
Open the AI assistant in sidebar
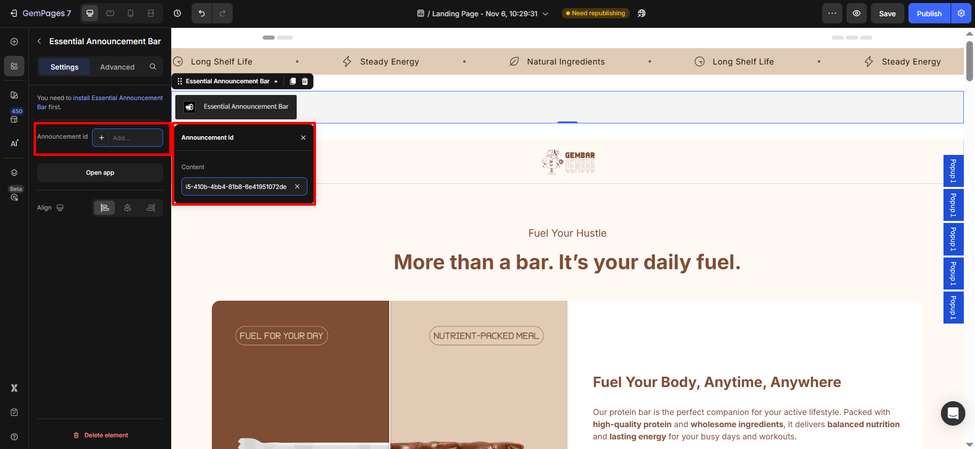[x=14, y=144]
